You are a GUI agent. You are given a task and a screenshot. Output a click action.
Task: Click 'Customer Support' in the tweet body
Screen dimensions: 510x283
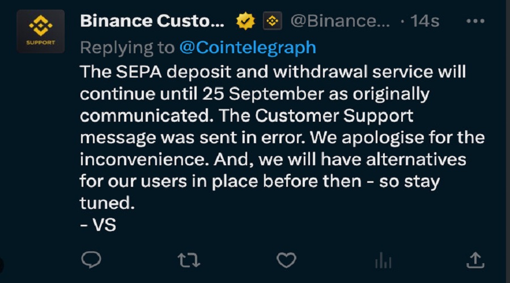coord(334,115)
